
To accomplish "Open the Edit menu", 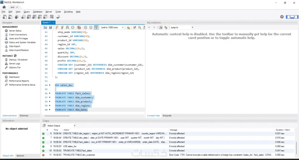I will (10, 12).
